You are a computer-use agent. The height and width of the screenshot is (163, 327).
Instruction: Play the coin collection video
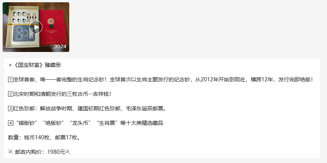36,27
